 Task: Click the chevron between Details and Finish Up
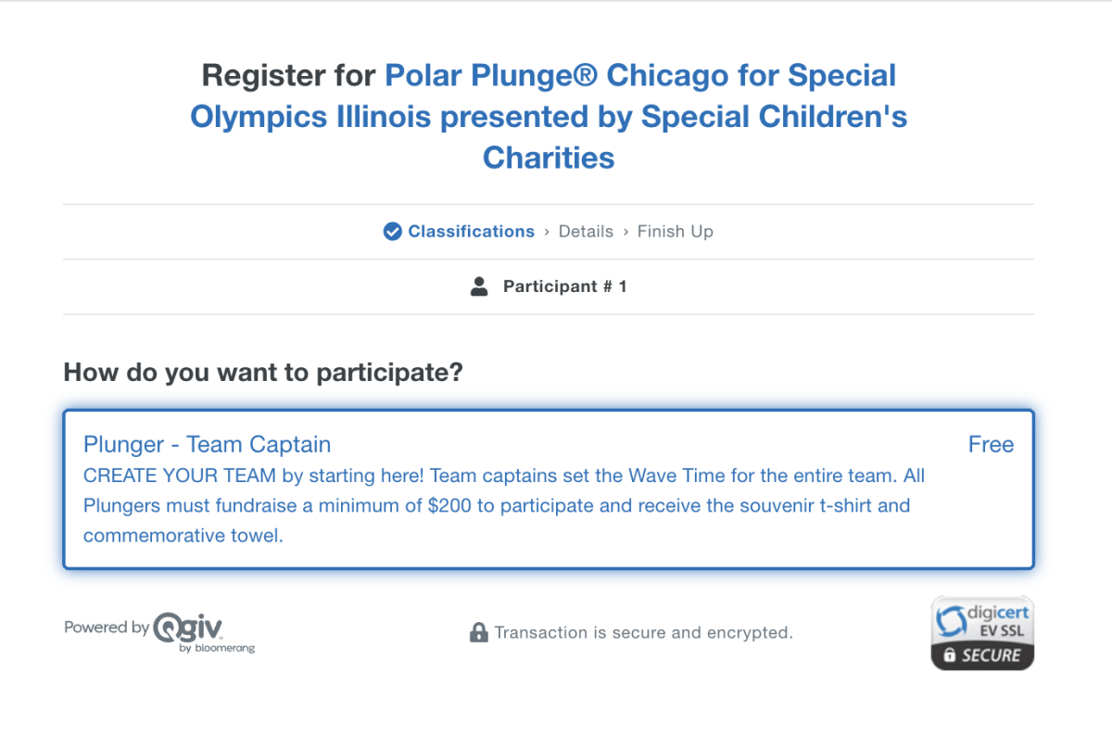pos(625,232)
